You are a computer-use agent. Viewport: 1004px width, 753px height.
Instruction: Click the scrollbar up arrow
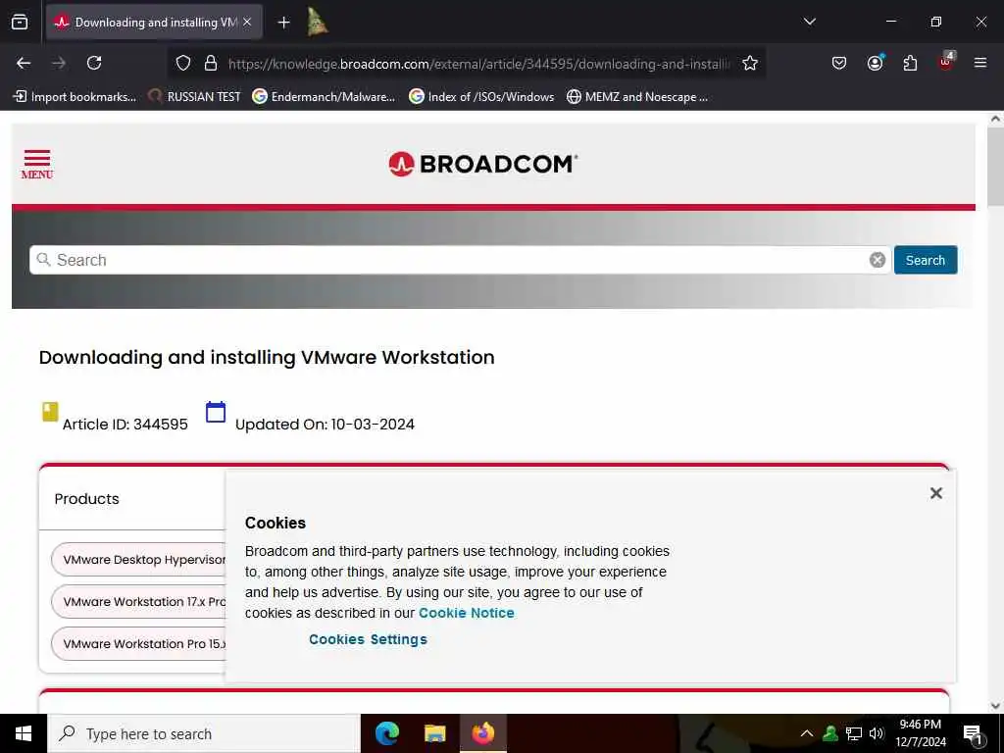coord(995,119)
